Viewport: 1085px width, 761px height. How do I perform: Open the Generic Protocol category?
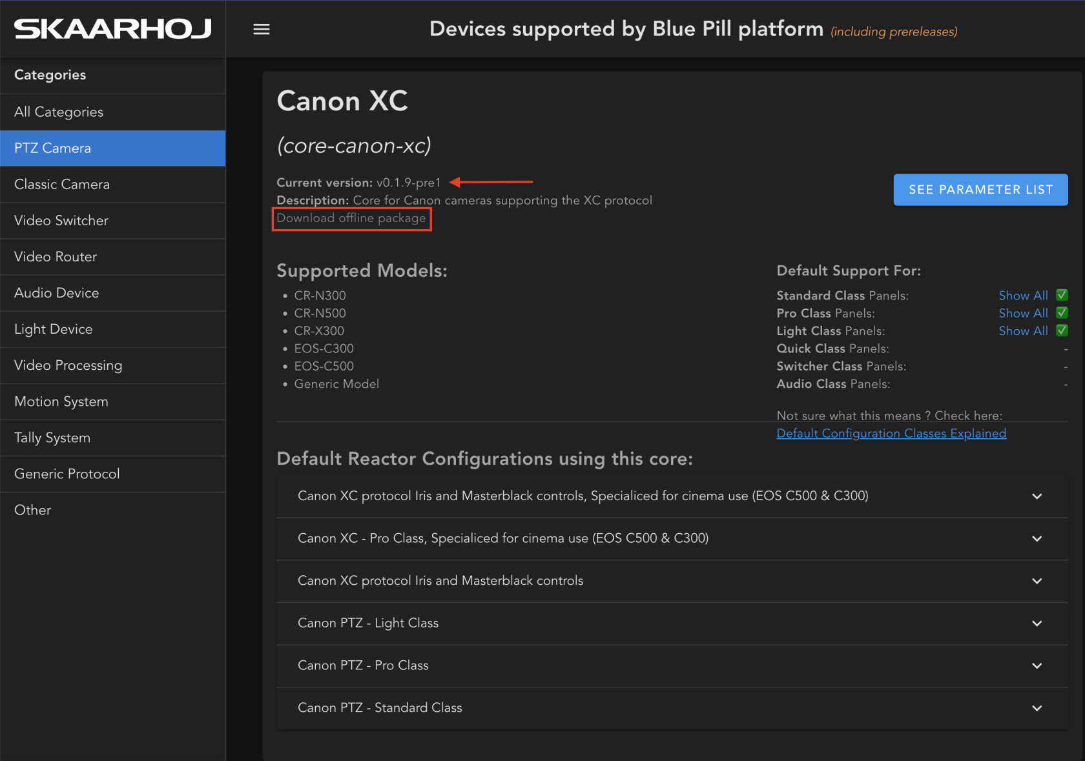(x=112, y=473)
